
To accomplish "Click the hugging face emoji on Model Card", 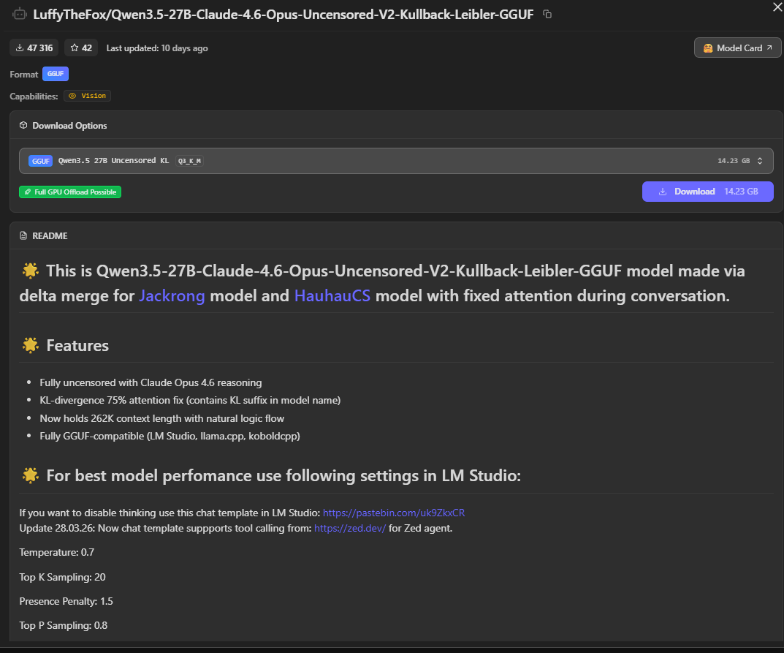I will (x=708, y=48).
